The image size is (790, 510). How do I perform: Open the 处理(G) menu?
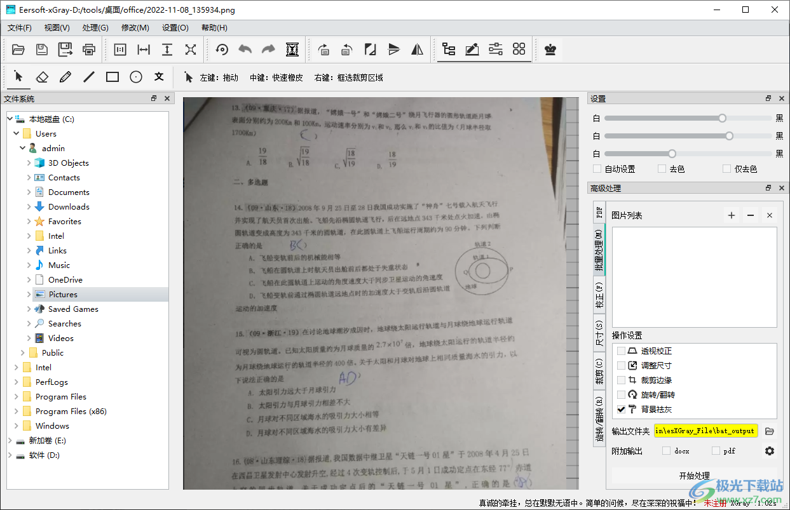pyautogui.click(x=95, y=28)
